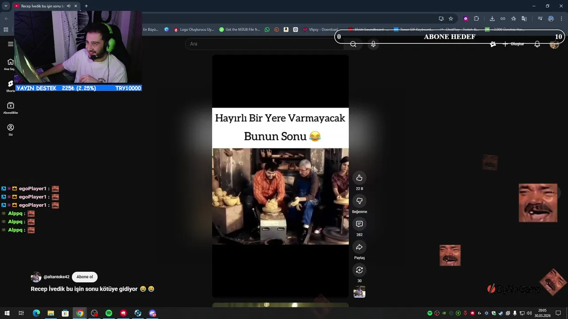Open Chrome downloads

492,19
